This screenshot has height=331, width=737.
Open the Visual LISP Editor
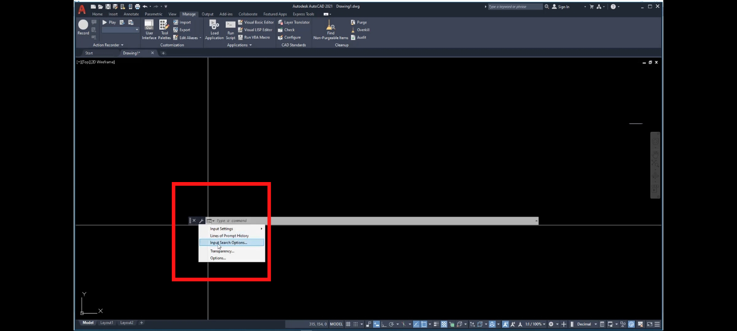click(x=255, y=30)
